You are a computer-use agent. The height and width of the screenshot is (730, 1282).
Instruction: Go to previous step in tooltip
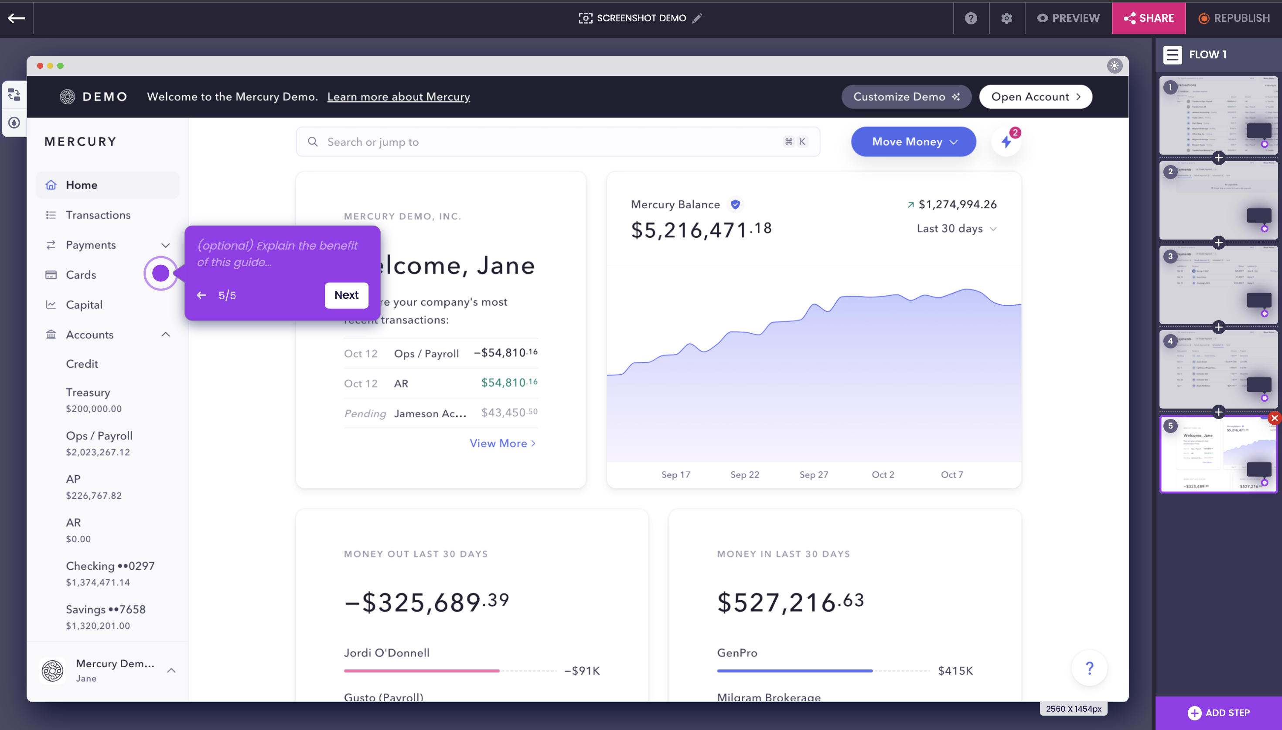tap(202, 295)
